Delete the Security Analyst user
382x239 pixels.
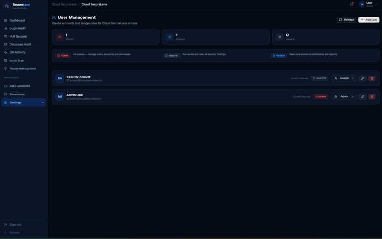tap(372, 78)
